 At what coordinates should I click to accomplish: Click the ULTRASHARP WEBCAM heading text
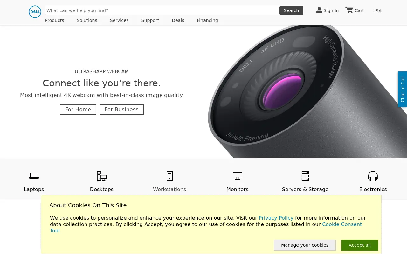102,72
